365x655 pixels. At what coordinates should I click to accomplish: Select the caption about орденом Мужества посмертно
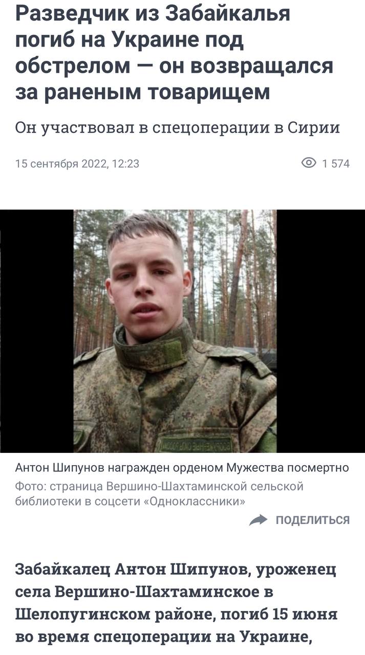182,467
